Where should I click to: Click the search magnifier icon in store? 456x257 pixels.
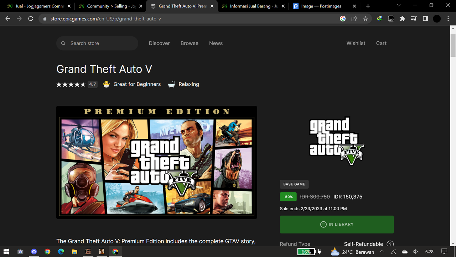[63, 43]
